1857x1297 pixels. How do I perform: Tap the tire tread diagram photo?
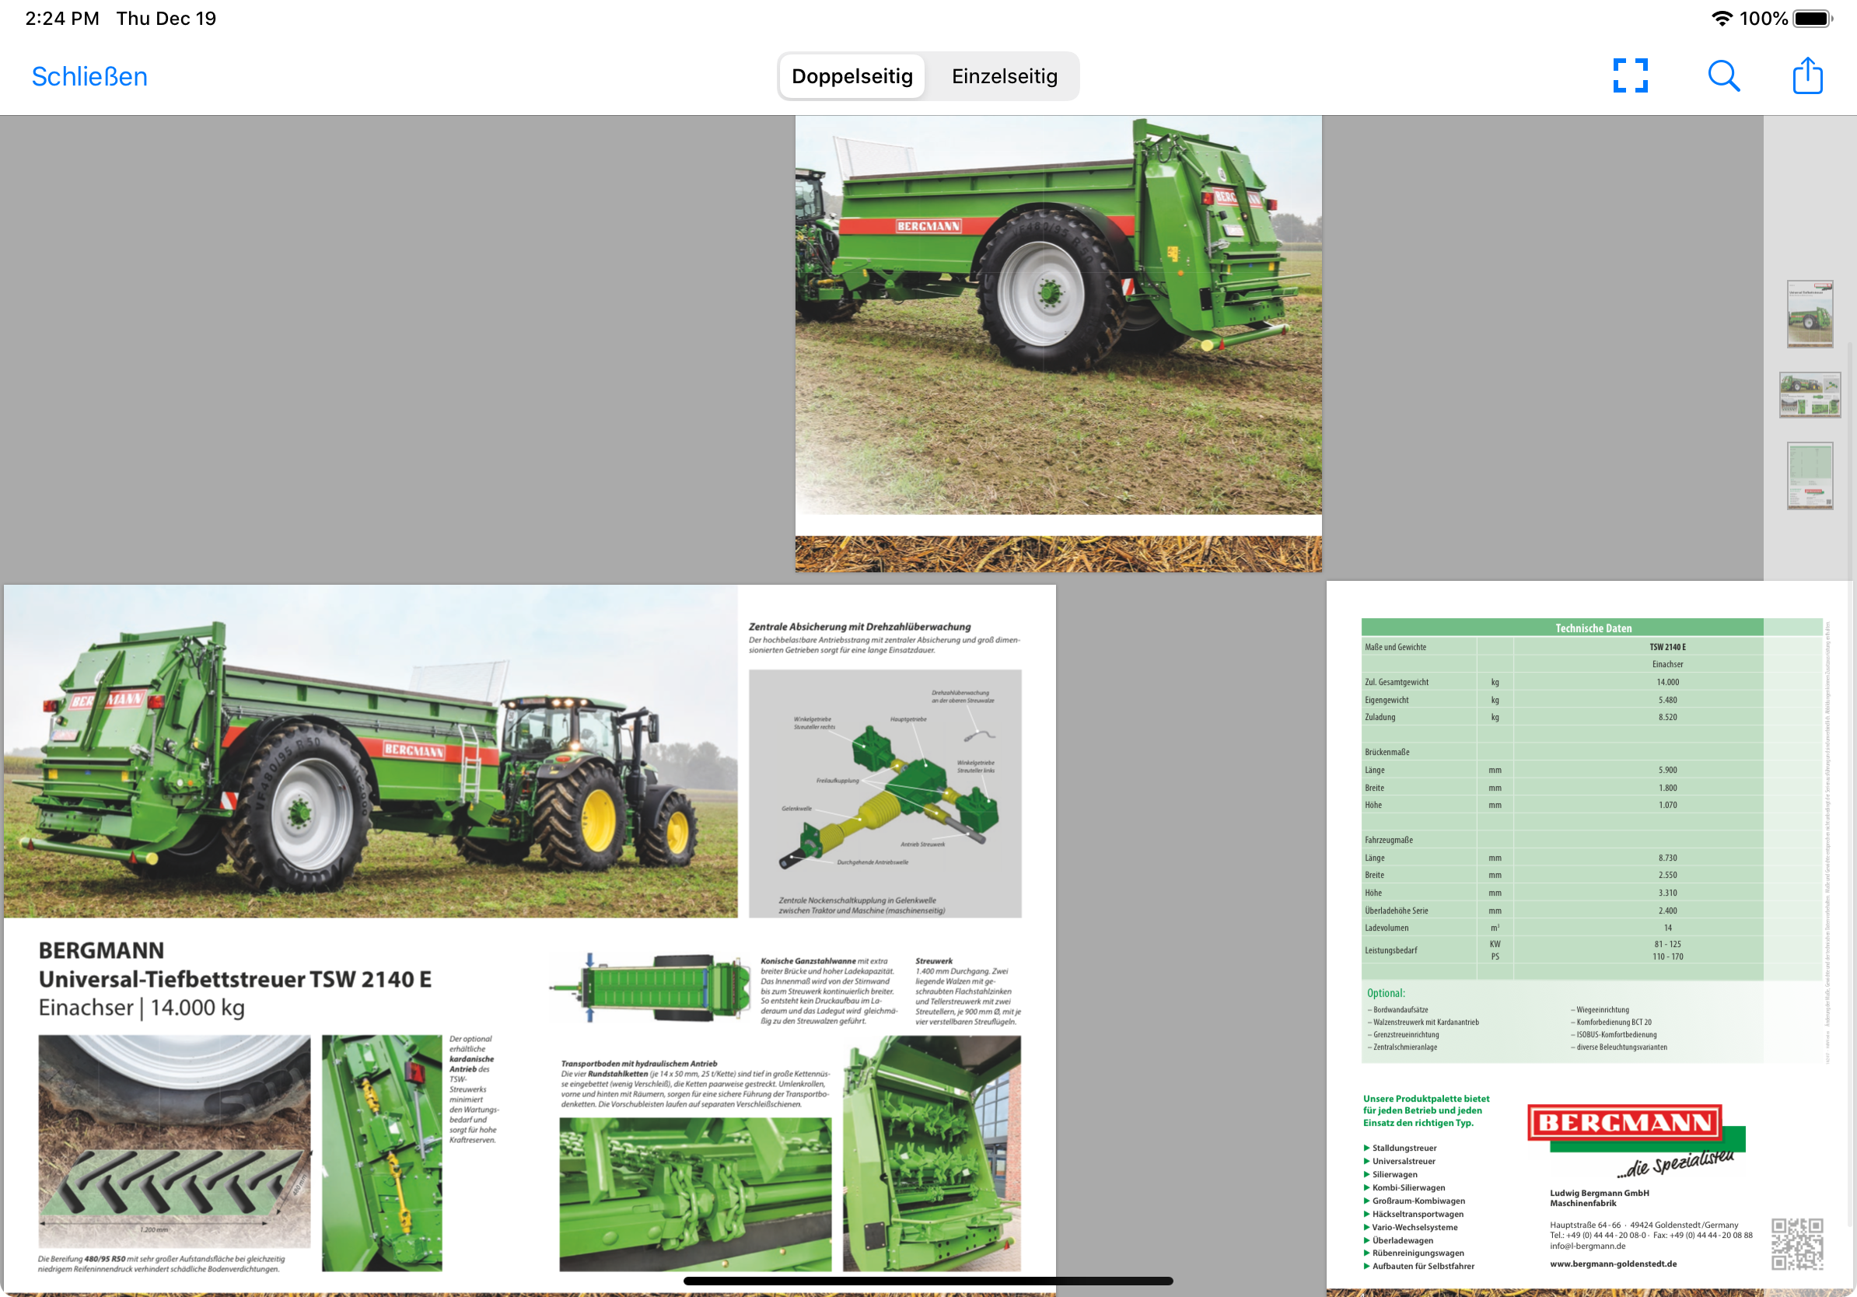pos(174,1141)
